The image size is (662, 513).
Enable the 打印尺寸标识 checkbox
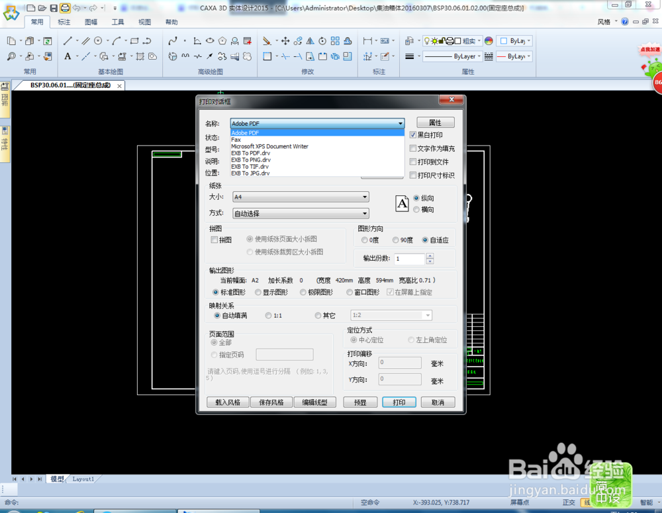click(413, 175)
